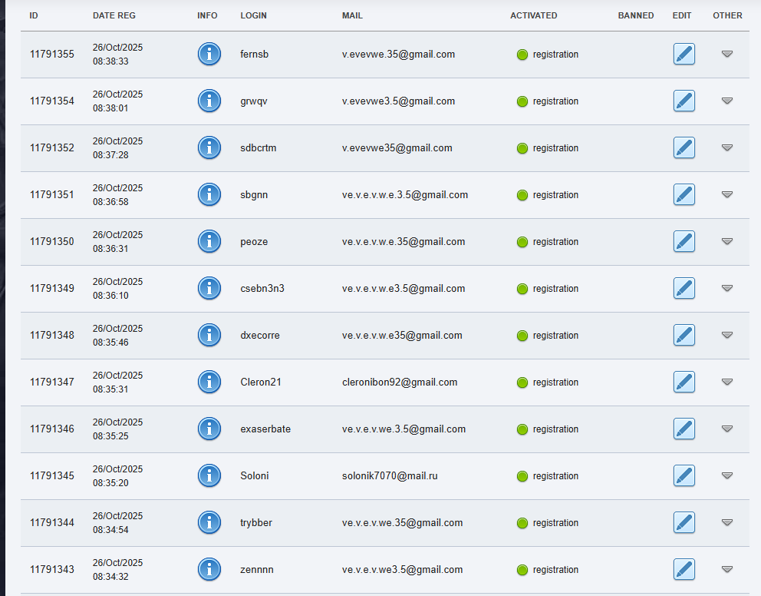761x596 pixels.
Task: Edit user exaserbate with pencil icon
Action: [x=684, y=429]
